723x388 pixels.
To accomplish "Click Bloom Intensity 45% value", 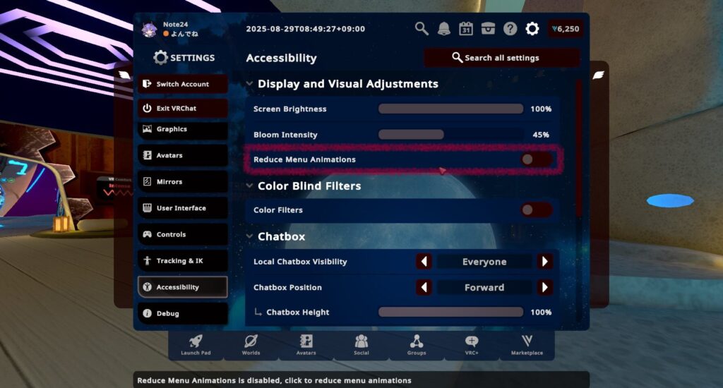I will tap(541, 135).
